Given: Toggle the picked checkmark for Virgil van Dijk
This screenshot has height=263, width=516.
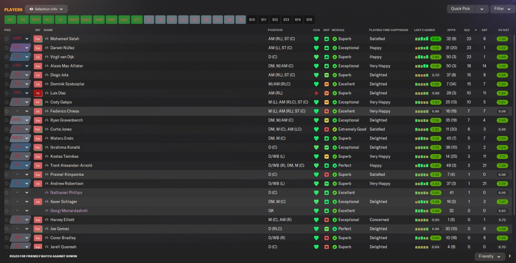Looking at the screenshot, I should 6,57.
